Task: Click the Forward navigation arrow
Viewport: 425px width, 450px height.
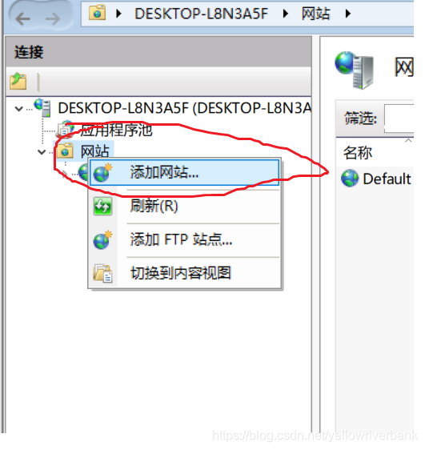Action: pos(53,18)
